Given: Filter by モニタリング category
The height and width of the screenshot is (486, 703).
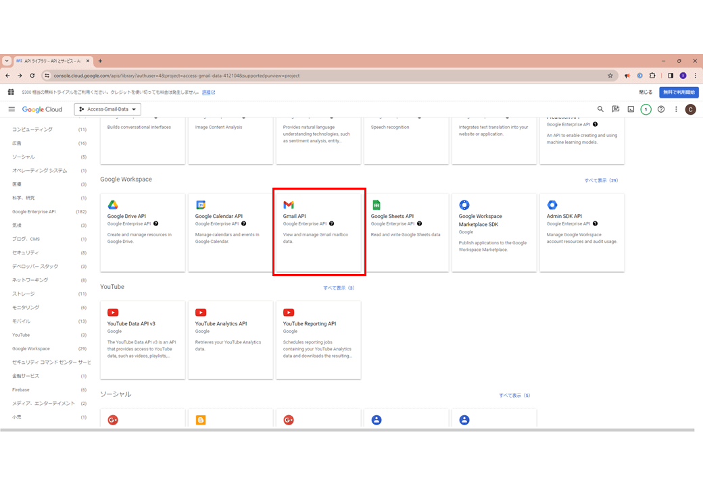Looking at the screenshot, I should 26,307.
